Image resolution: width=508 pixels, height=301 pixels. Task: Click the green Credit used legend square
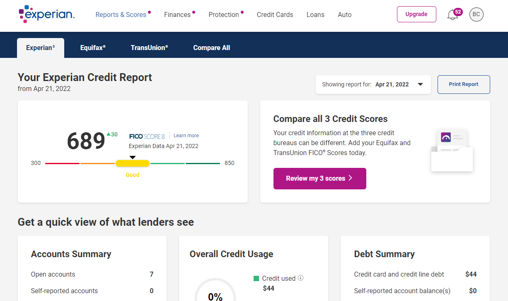click(256, 278)
